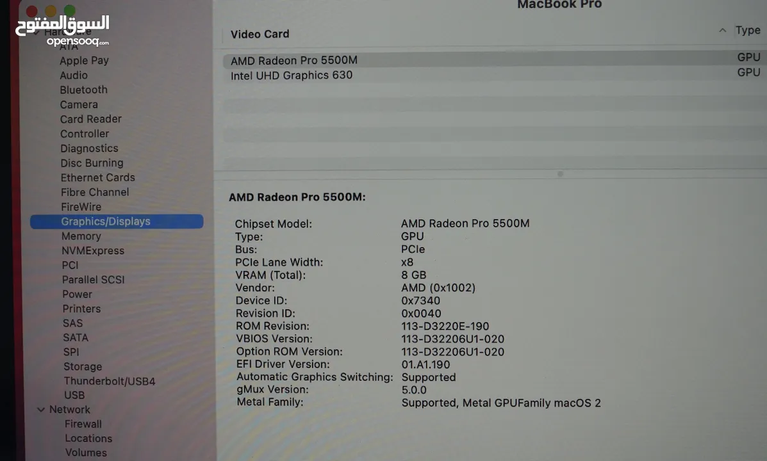The height and width of the screenshot is (461, 767).
Task: Select Memory in the Hardware list
Action: click(x=81, y=236)
